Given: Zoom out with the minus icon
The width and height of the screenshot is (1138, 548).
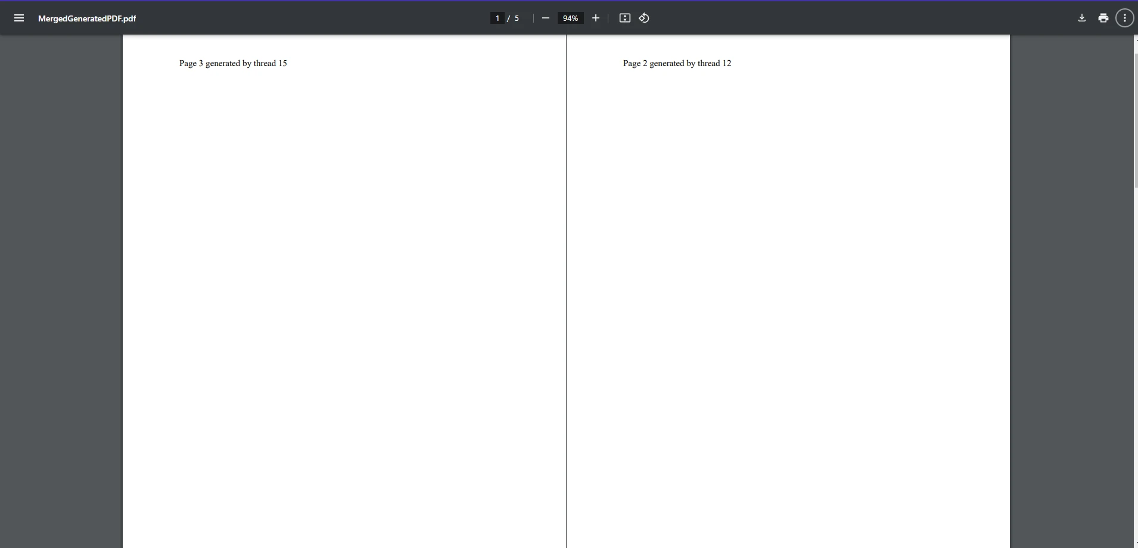Looking at the screenshot, I should 545,18.
